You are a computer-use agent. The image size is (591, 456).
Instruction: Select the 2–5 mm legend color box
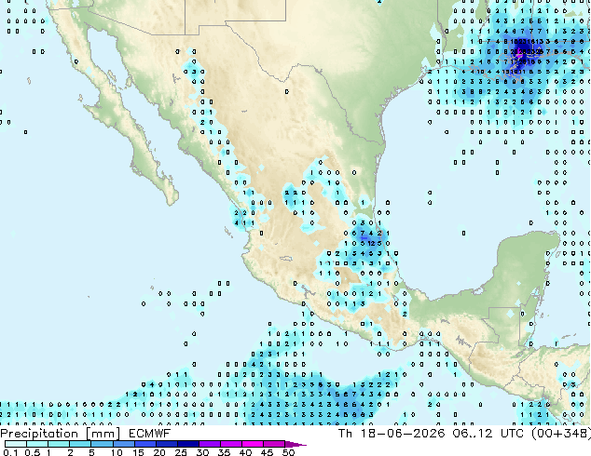tap(80, 444)
